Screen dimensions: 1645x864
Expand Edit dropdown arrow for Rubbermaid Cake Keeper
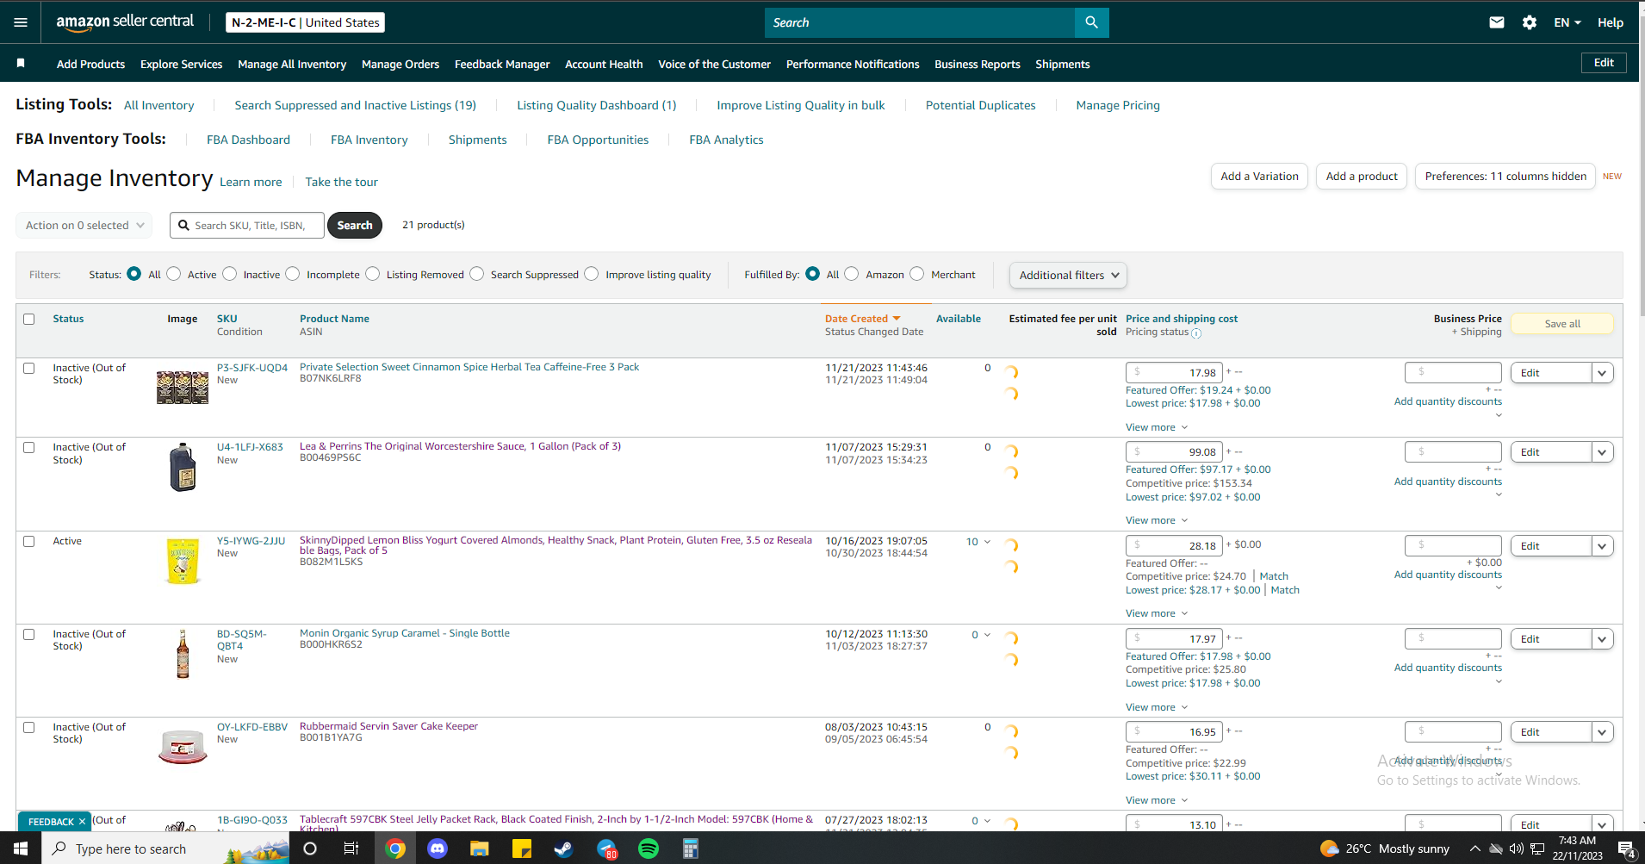point(1602,732)
